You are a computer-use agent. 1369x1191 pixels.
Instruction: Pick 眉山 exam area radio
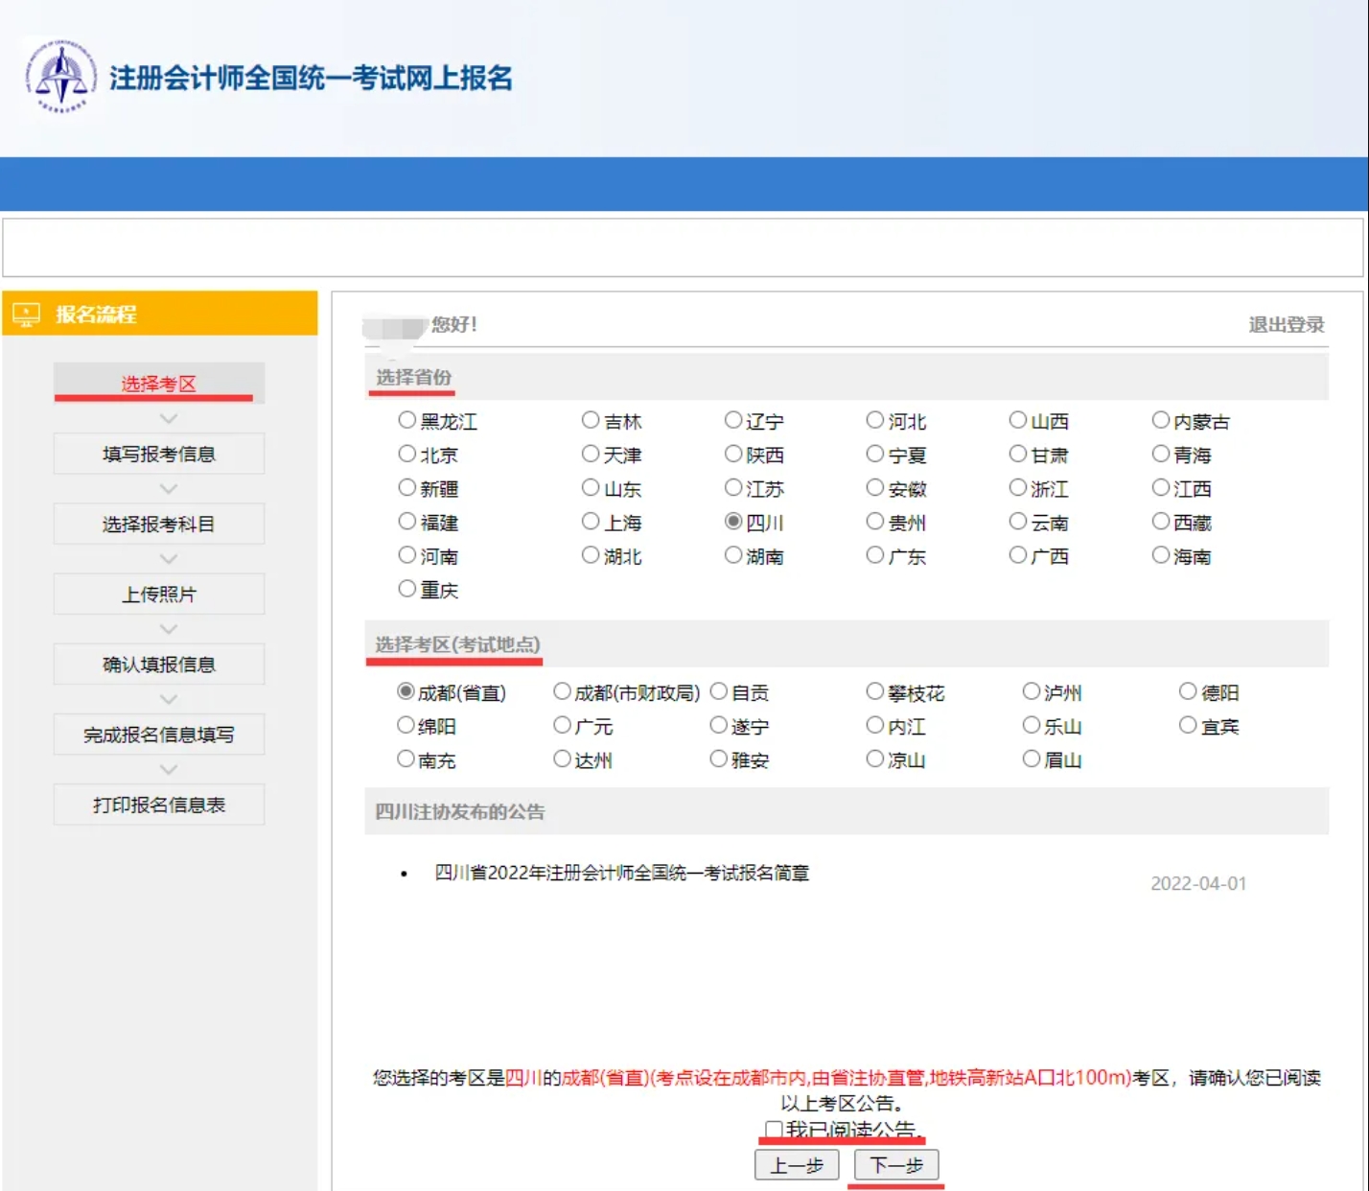[x=1032, y=759]
